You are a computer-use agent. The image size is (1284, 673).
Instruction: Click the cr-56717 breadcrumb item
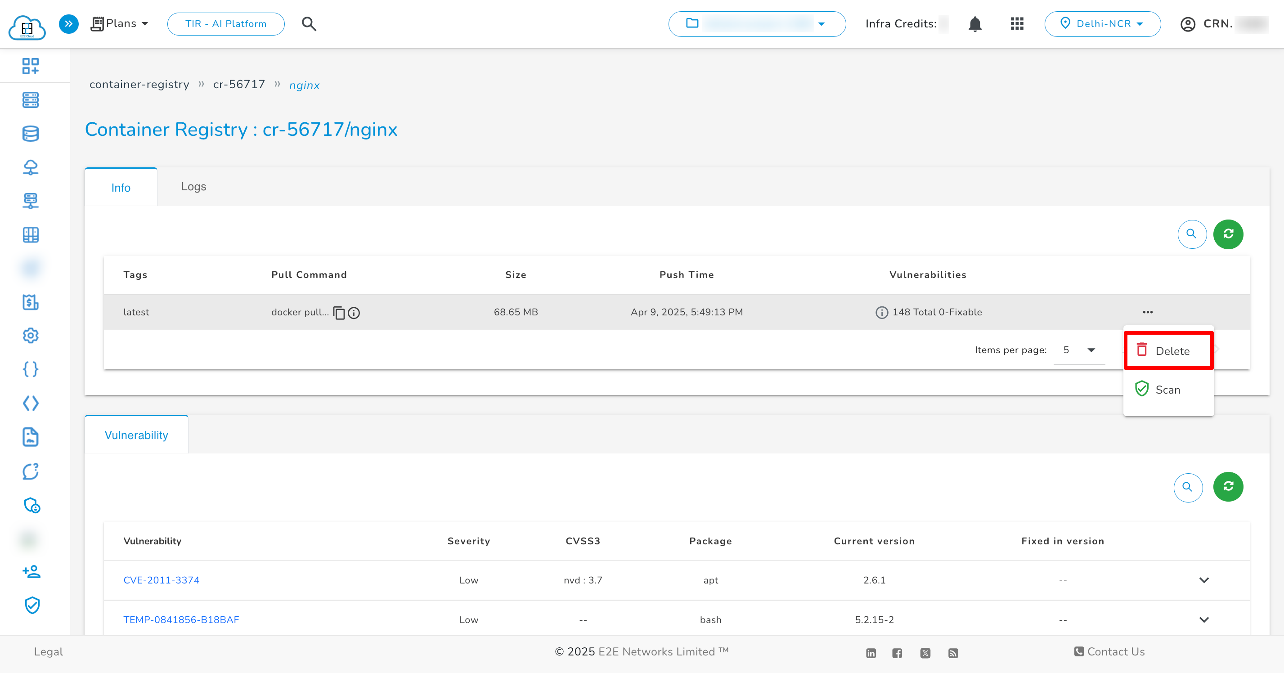tap(239, 84)
